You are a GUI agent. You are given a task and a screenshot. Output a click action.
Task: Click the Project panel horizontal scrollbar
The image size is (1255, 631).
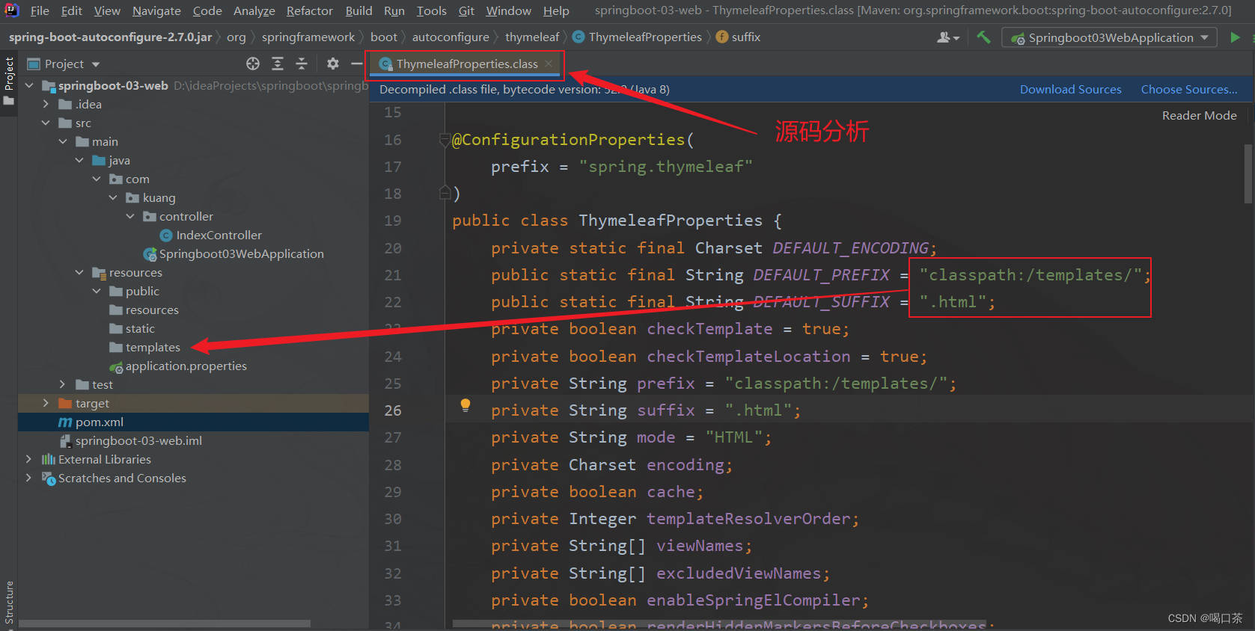tap(165, 623)
